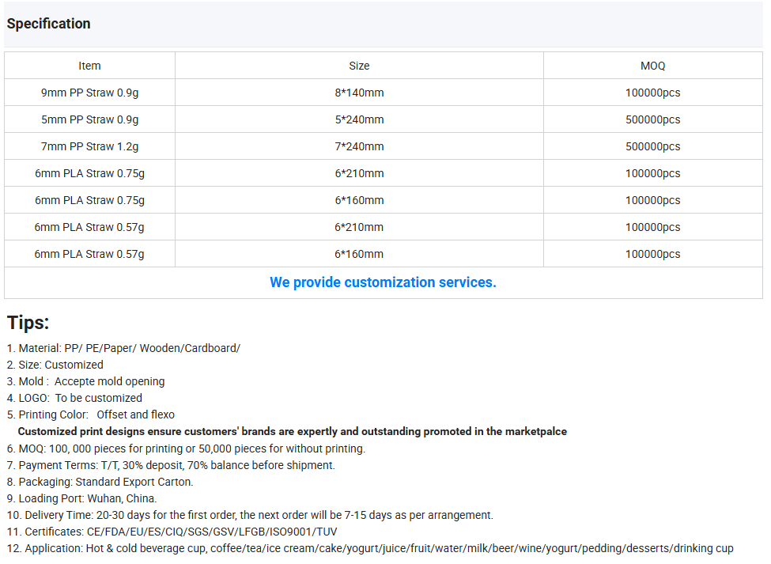The height and width of the screenshot is (564, 771).
Task: Click the bold Customized print designs sentence
Action: coord(292,431)
